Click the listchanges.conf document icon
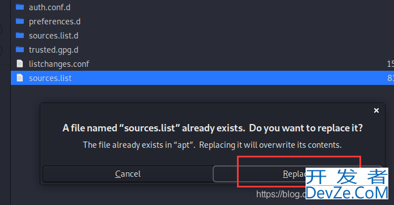Viewport: 394px width, 205px height. 20,64
